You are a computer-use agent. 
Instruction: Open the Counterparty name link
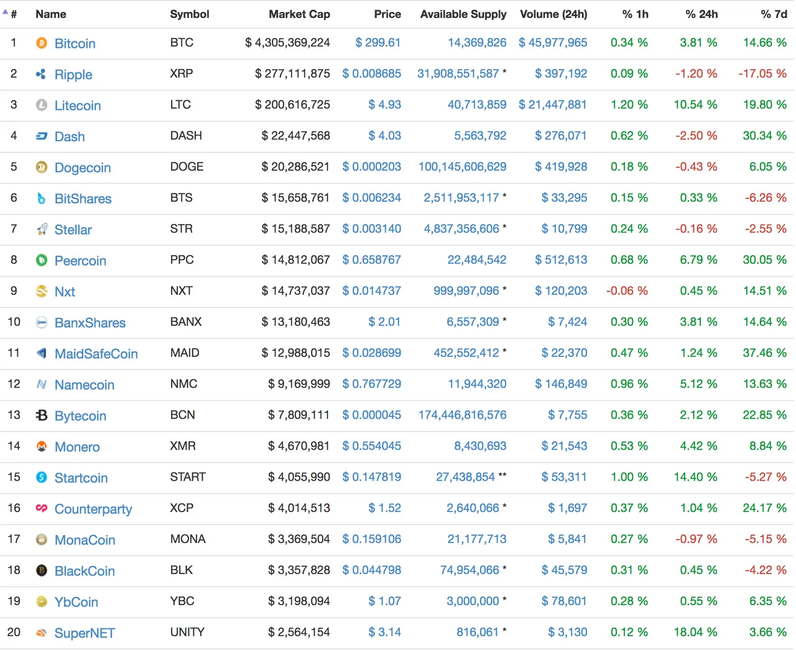click(x=93, y=509)
